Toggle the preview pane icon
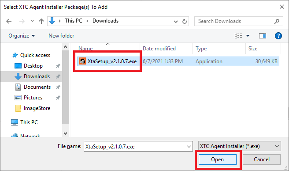Viewport: 289px width, 171px height. [x=262, y=36]
